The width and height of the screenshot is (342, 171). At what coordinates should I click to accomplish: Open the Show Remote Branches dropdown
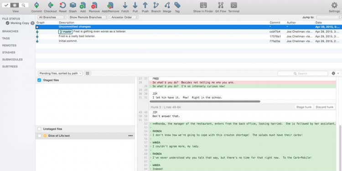[x=88, y=17]
